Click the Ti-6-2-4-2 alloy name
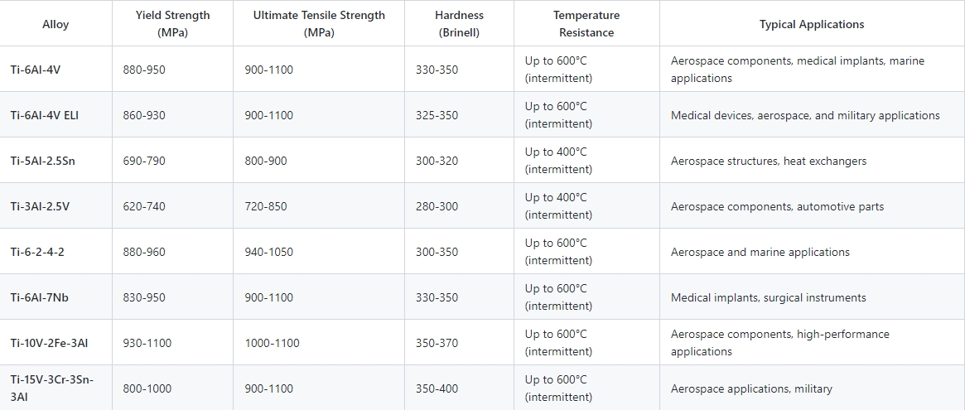965x410 pixels. [x=37, y=252]
